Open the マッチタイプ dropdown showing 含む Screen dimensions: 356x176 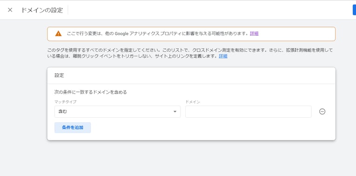click(x=118, y=112)
